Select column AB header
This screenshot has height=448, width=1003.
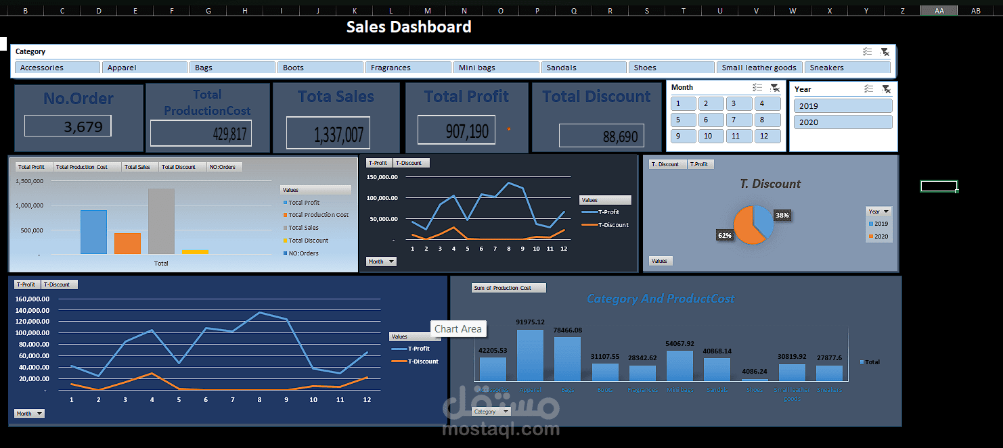(x=975, y=11)
